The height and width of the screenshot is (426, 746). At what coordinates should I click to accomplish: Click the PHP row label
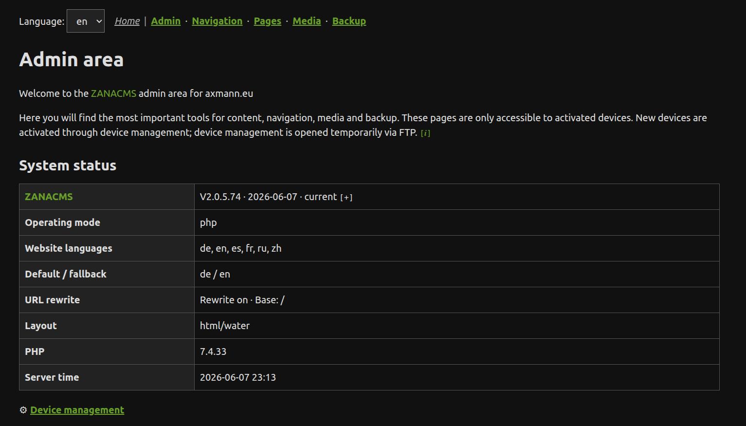35,352
